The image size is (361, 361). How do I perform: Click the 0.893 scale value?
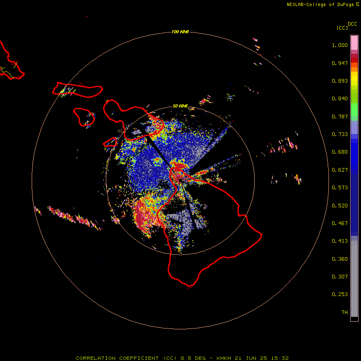click(340, 81)
